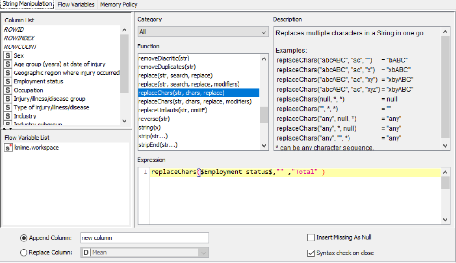The image size is (456, 263).
Task: Enable Insert Missing As Null checkbox
Action: 311,237
